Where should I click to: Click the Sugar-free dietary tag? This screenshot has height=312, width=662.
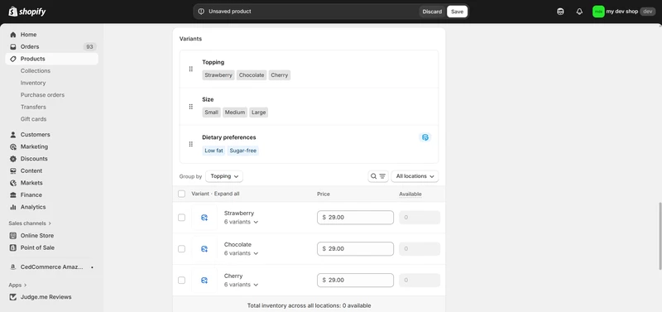click(x=242, y=151)
